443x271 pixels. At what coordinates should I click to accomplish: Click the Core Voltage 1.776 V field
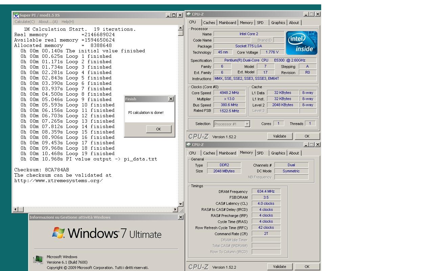click(x=272, y=52)
